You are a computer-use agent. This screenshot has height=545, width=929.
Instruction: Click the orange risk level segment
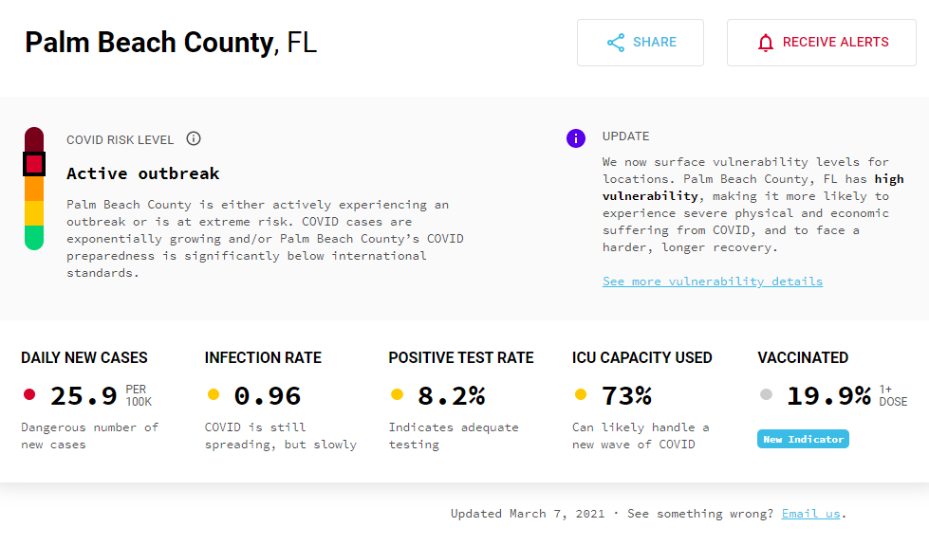pyautogui.click(x=34, y=189)
